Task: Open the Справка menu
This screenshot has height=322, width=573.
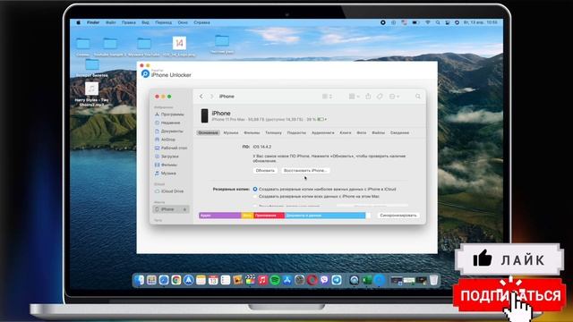Action: (x=201, y=22)
